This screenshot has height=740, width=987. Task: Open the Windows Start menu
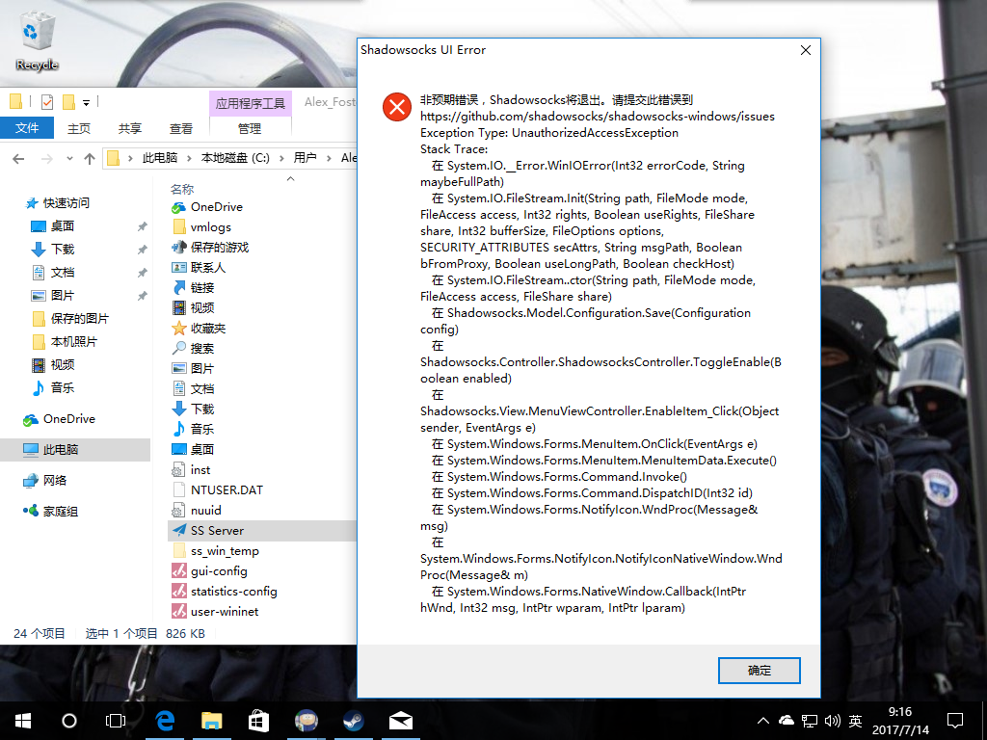click(x=23, y=721)
